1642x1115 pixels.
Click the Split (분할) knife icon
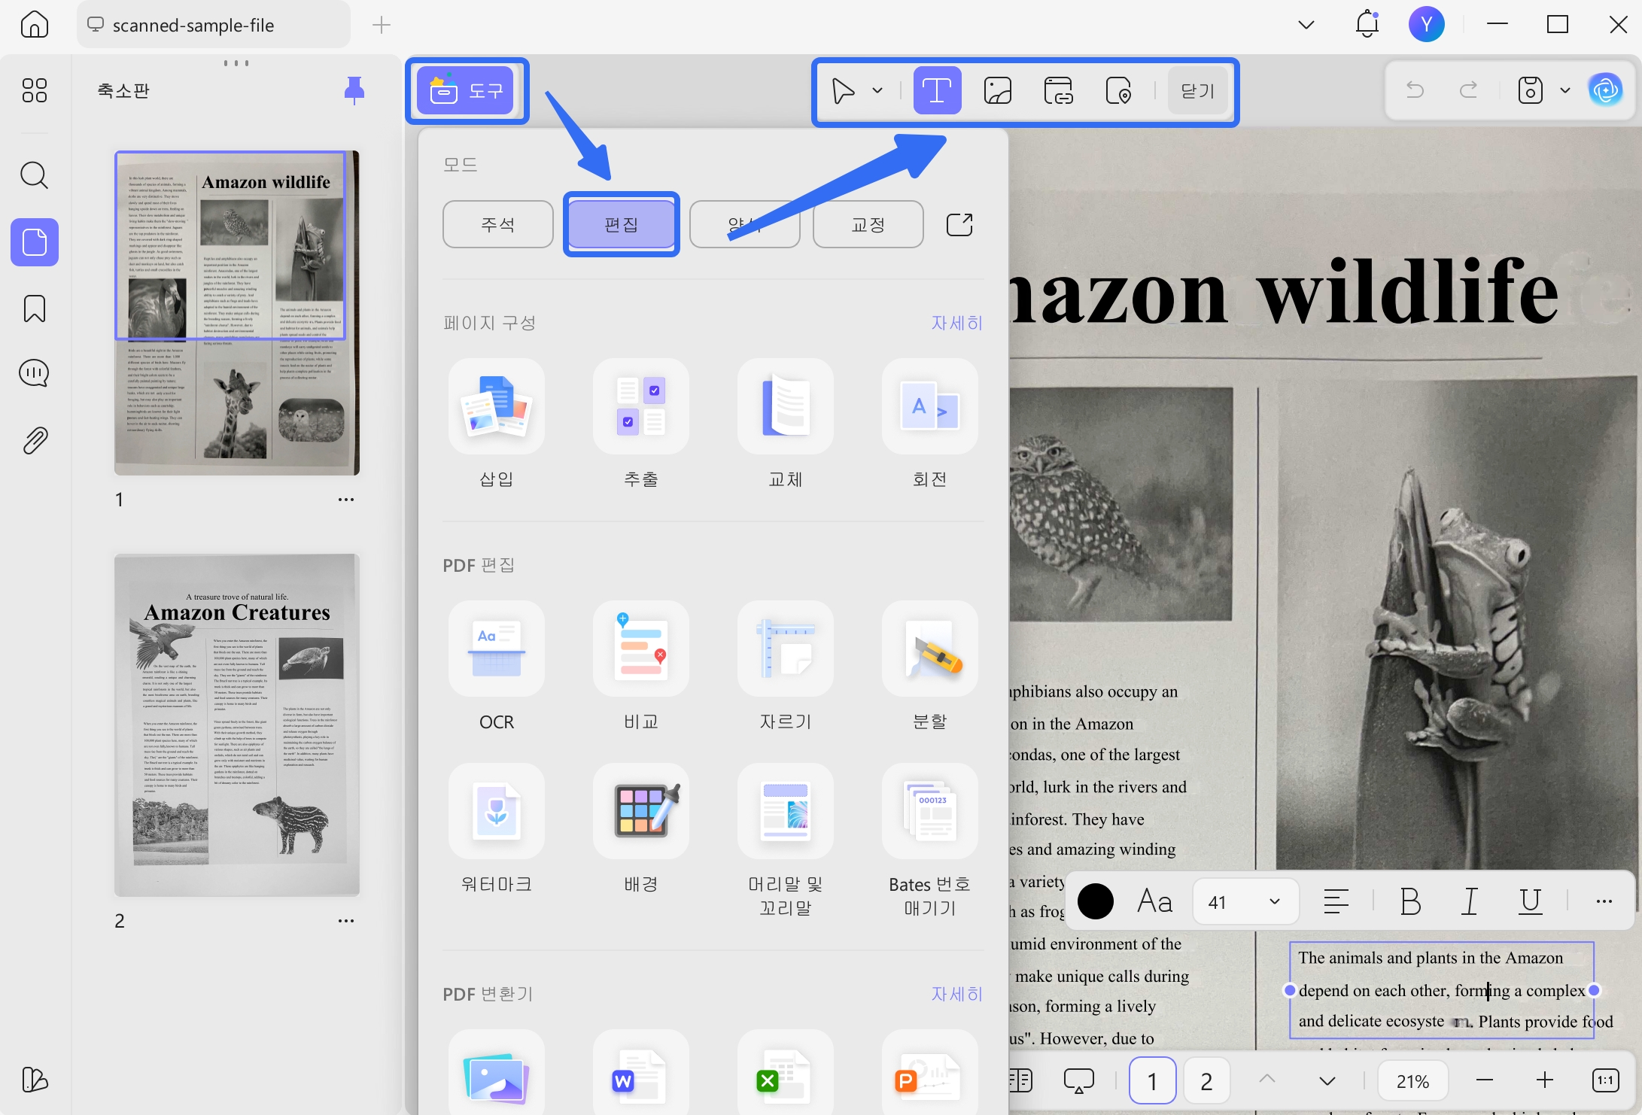[x=929, y=649]
